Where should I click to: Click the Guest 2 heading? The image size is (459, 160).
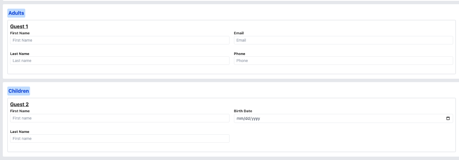(19, 104)
